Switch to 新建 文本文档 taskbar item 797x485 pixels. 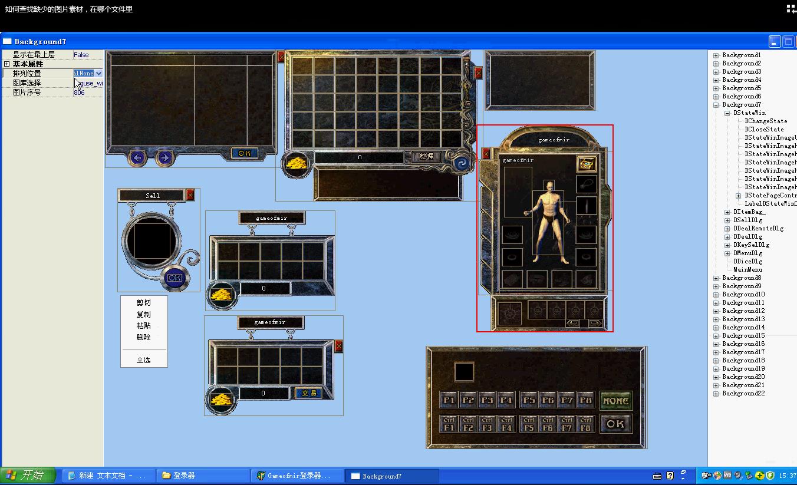(x=108, y=476)
